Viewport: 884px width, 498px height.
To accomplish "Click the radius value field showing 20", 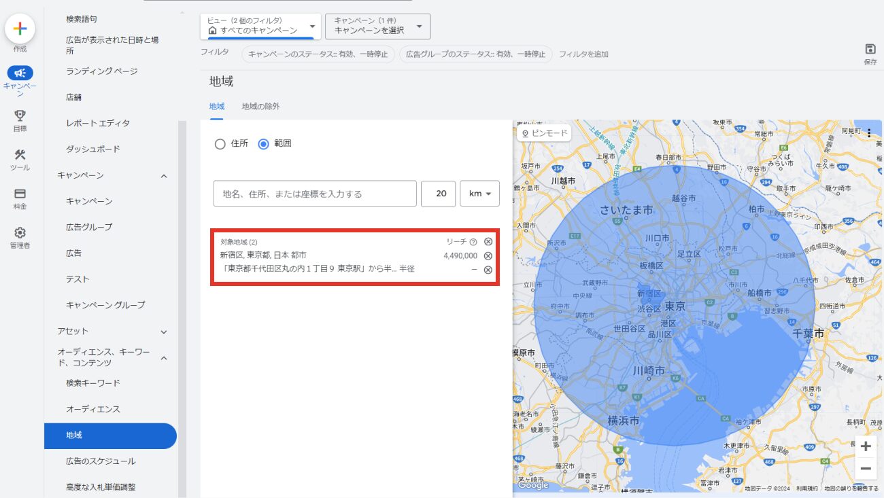I will [439, 194].
